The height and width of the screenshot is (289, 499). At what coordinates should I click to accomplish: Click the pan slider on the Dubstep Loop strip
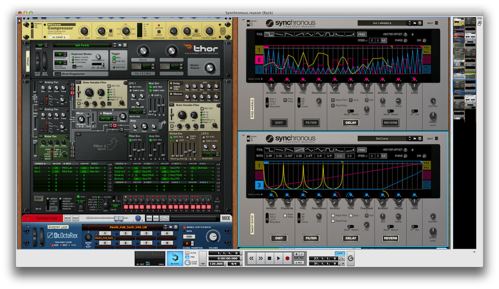(x=137, y=217)
